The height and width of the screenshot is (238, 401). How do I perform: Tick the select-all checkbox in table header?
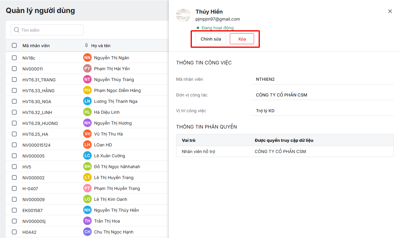tap(14, 46)
